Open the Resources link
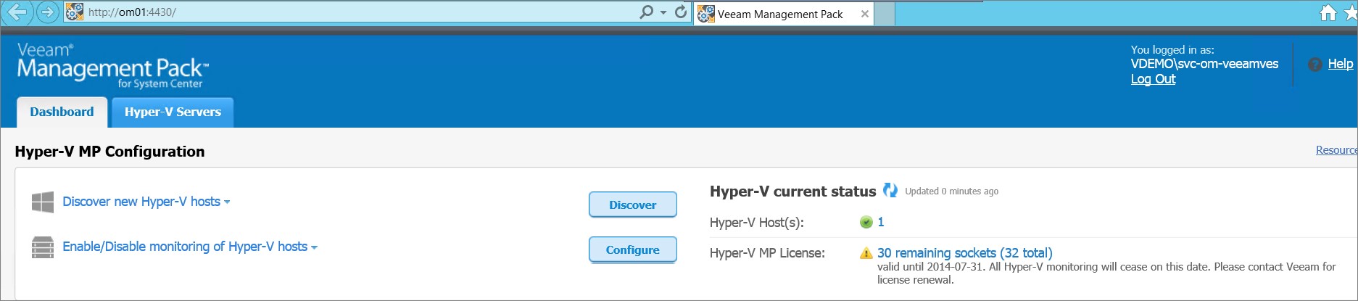Screen dimensions: 1358x301 pyautogui.click(x=1336, y=150)
